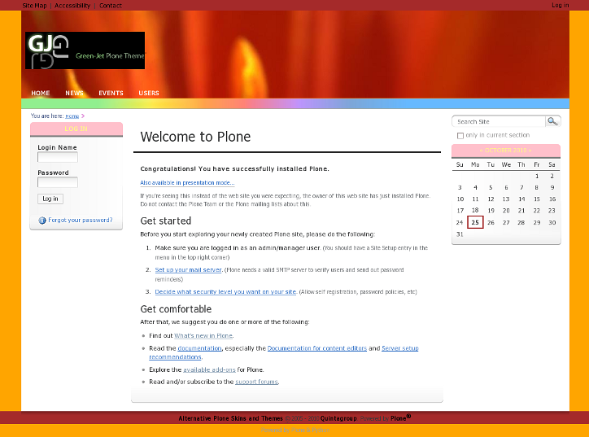Click Forgot your password link
Viewport: 589px width, 437px height.
click(x=81, y=220)
